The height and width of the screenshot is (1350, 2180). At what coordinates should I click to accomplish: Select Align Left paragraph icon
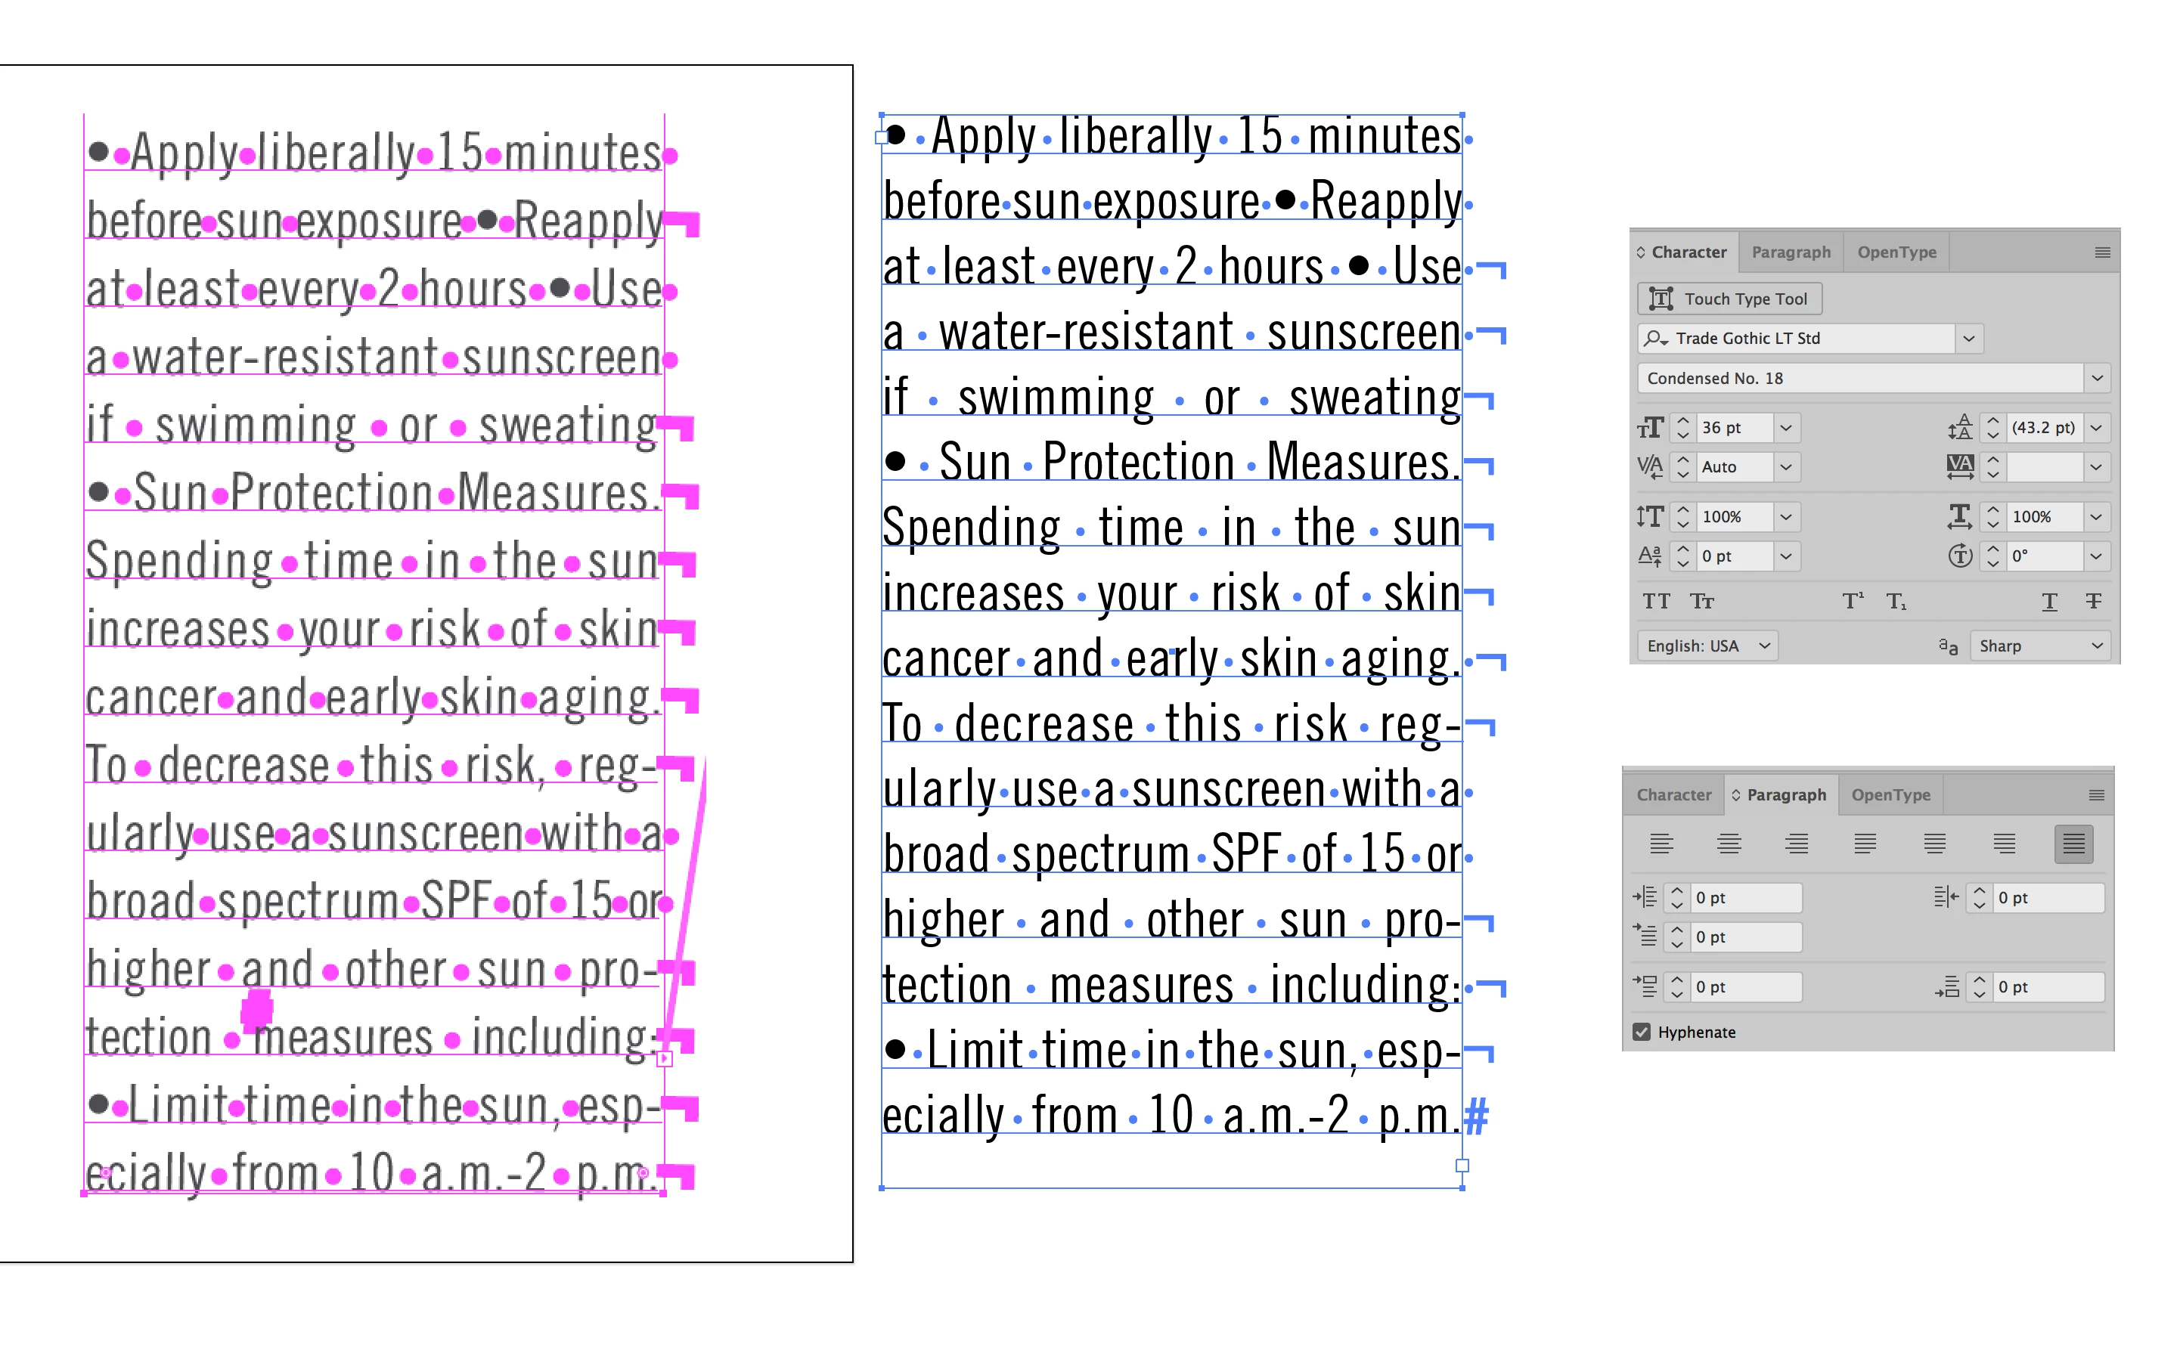click(1661, 843)
